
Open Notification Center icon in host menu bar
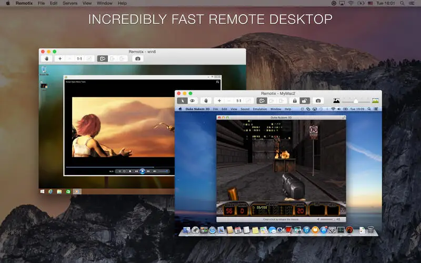point(412,3)
